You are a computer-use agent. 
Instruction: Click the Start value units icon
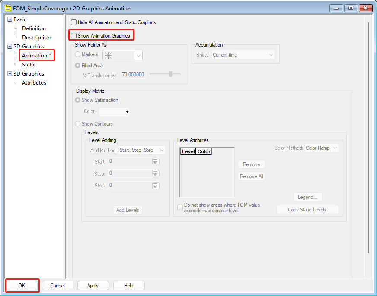156,161
